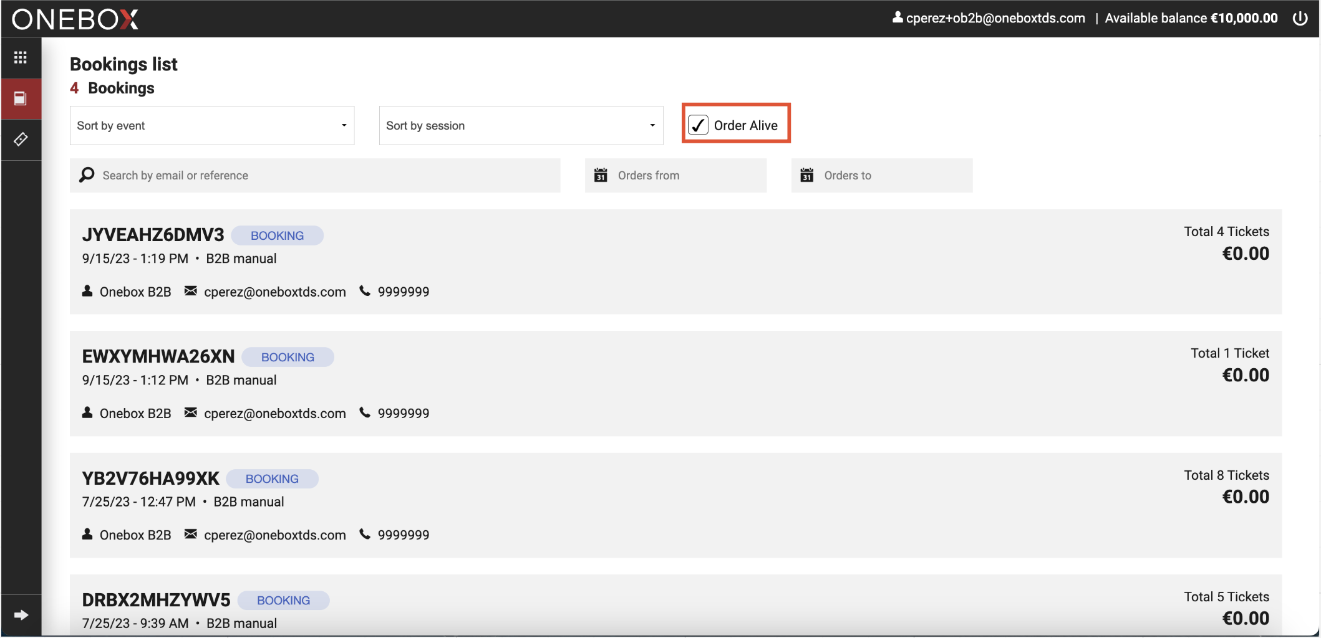Viewport: 1321px width, 638px height.
Task: Click the person icon in EWXYMHWA26XN booking
Action: click(x=87, y=412)
